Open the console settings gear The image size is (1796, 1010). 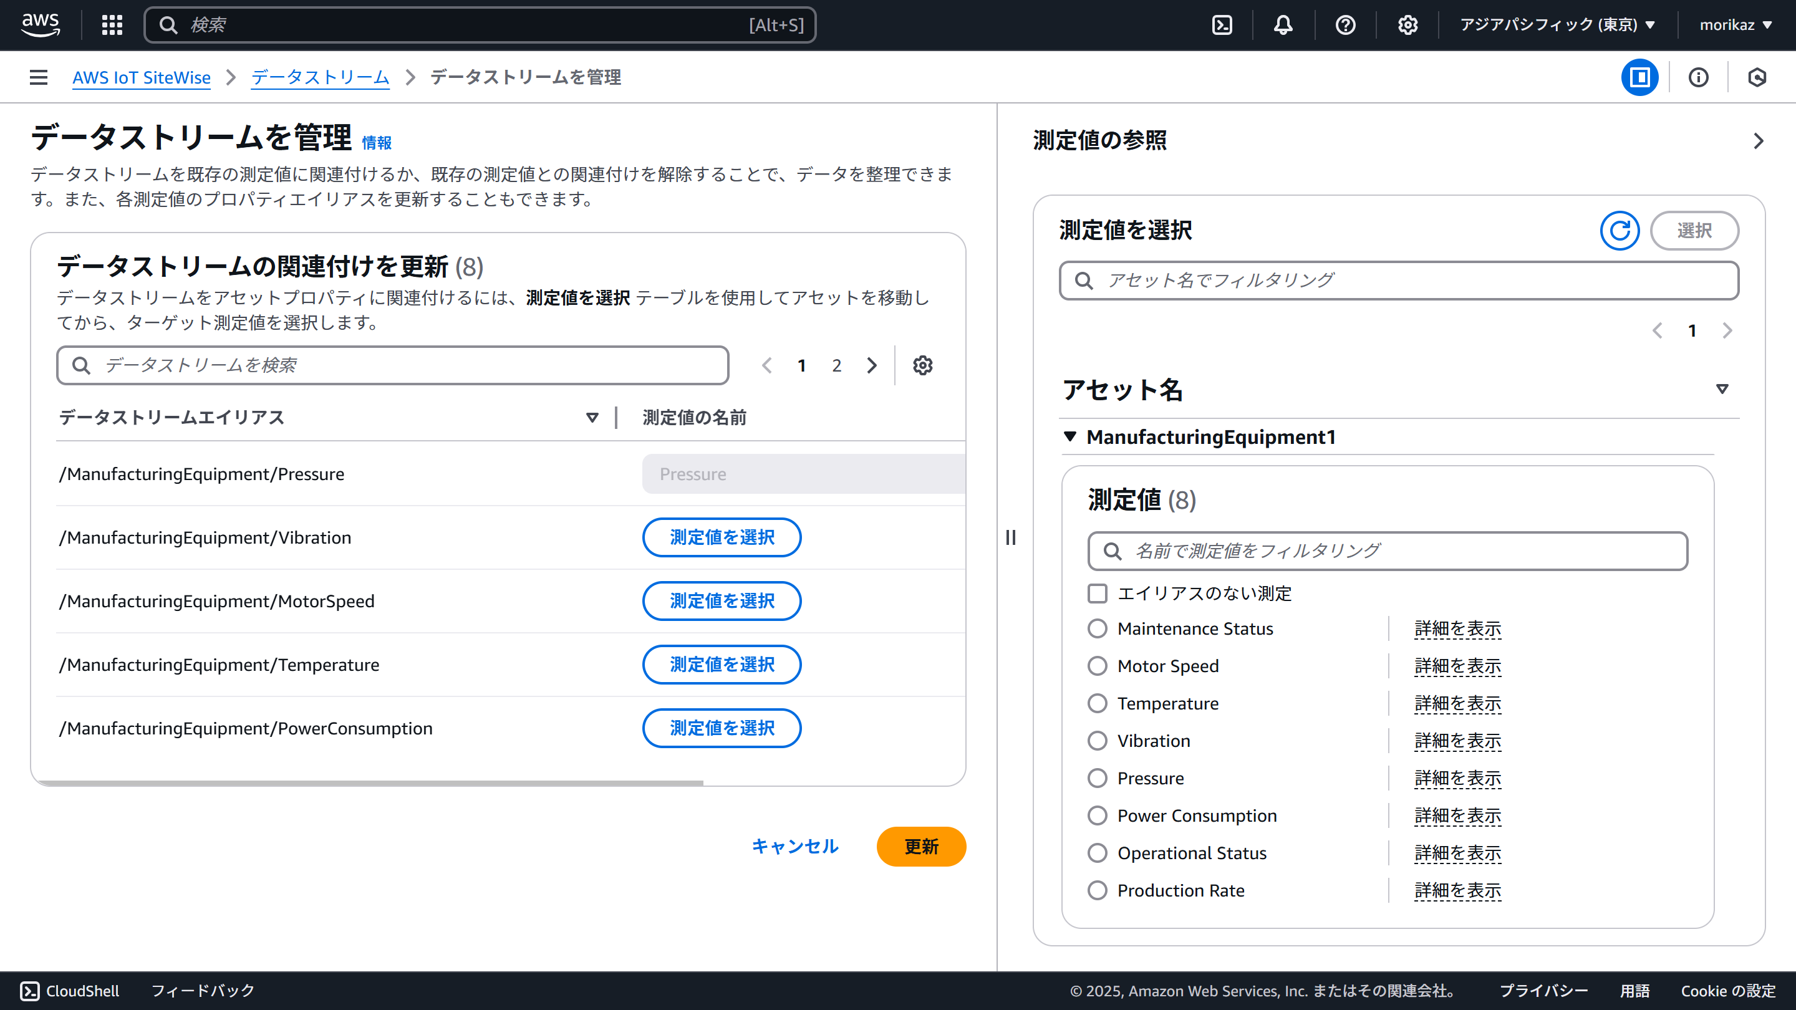click(1407, 25)
